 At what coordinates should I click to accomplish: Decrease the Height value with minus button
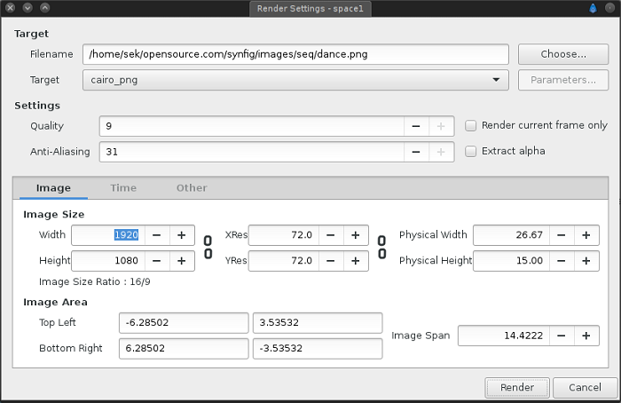click(156, 261)
